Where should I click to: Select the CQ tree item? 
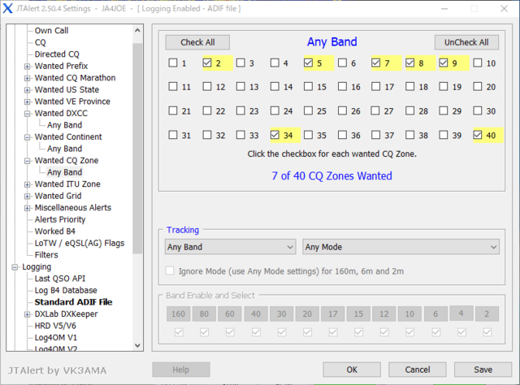coord(40,42)
